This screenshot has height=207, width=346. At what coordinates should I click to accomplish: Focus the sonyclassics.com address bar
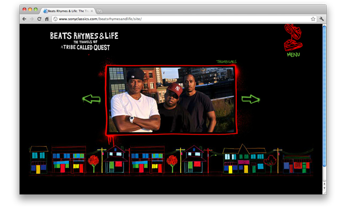coord(184,19)
